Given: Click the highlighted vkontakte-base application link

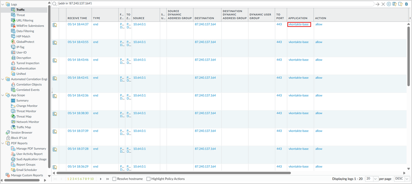Looking at the screenshot, I should click(x=298, y=24).
